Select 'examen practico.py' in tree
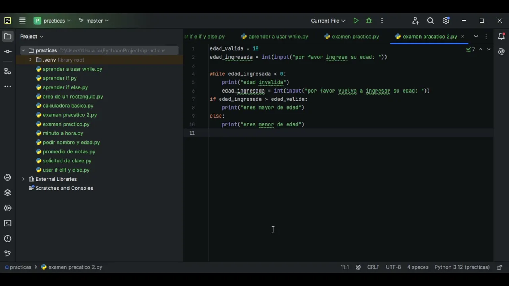Viewport: 509px width, 286px height. pyautogui.click(x=63, y=124)
